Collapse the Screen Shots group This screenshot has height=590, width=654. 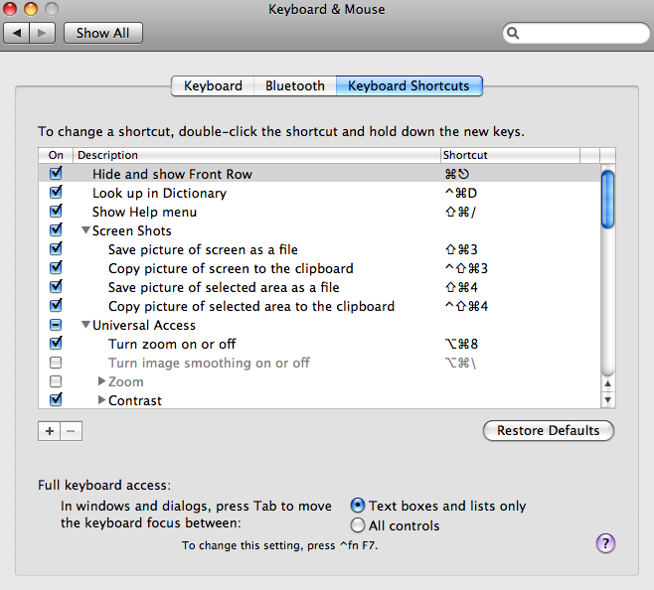(x=85, y=230)
